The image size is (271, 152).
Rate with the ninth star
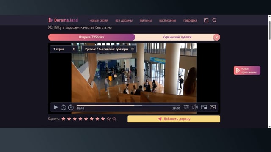pyautogui.click(x=108, y=119)
